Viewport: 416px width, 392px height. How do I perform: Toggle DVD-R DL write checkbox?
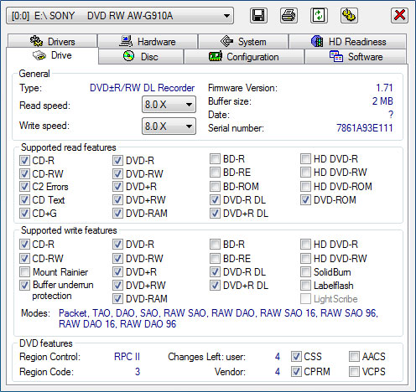point(215,271)
